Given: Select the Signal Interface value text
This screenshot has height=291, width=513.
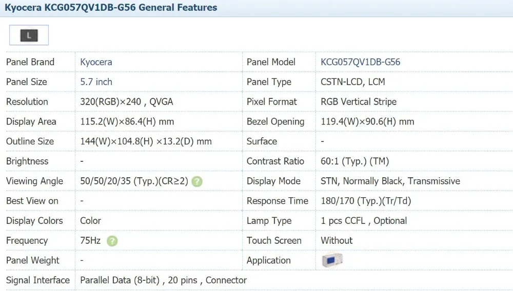Looking at the screenshot, I should (x=163, y=280).
